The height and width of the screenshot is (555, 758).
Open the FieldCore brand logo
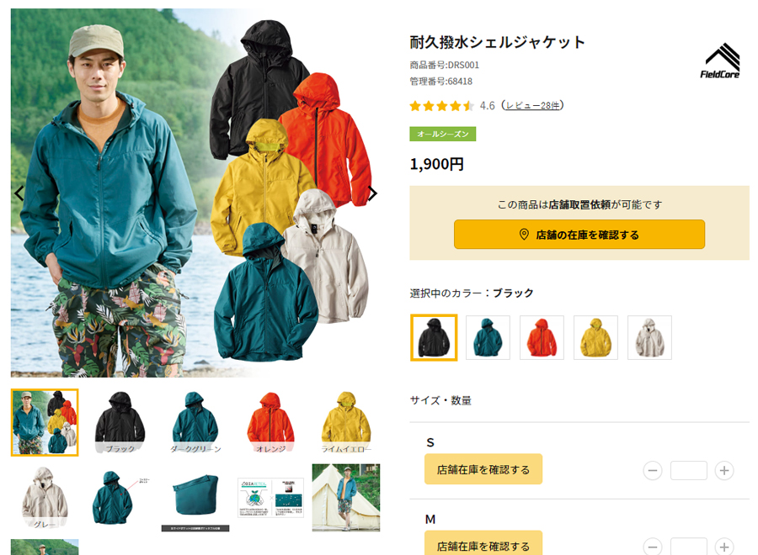720,61
